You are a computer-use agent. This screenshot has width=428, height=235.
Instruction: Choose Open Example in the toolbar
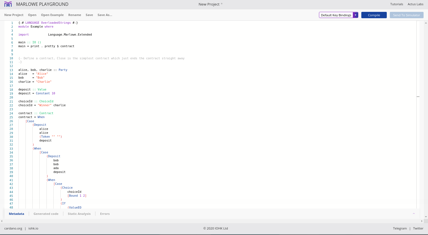[x=52, y=15]
